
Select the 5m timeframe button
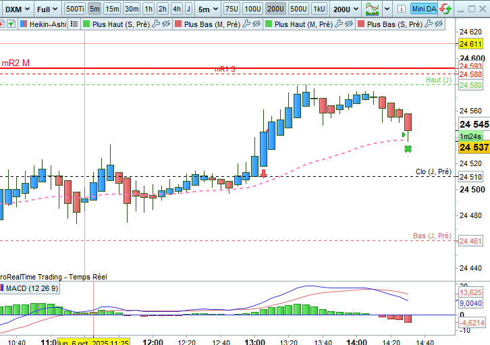[x=94, y=9]
